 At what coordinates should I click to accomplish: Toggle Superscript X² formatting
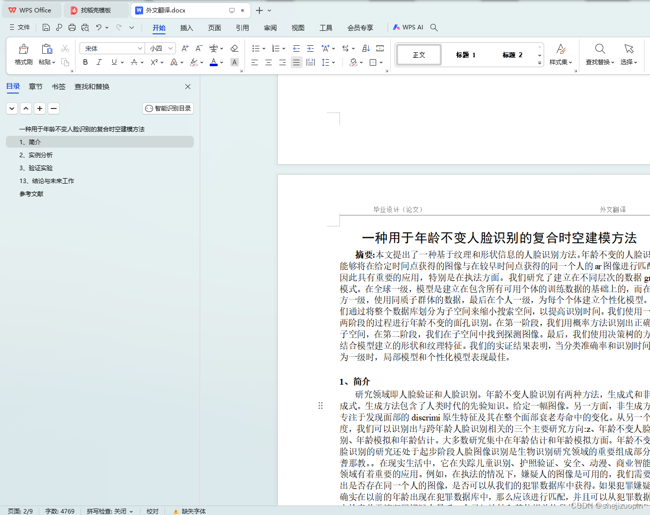154,62
